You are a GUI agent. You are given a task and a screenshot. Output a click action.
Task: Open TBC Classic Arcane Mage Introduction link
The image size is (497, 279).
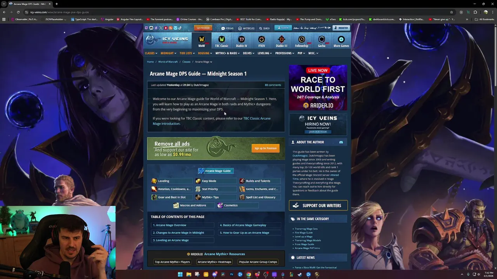click(212, 121)
